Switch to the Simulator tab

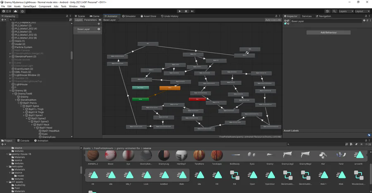pyautogui.click(x=129, y=16)
